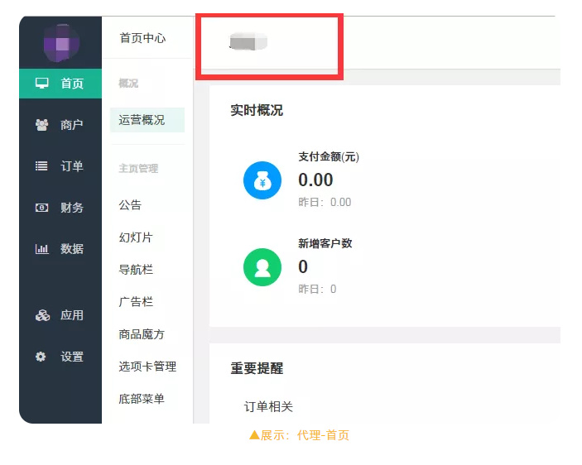Open 商品魔方 from the sidebar
The width and height of the screenshot is (582, 465).
click(142, 334)
